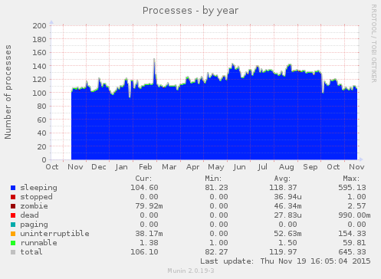Click sleeping maximum value 595.13
Screen dimensions: 381x279
(x=352, y=188)
